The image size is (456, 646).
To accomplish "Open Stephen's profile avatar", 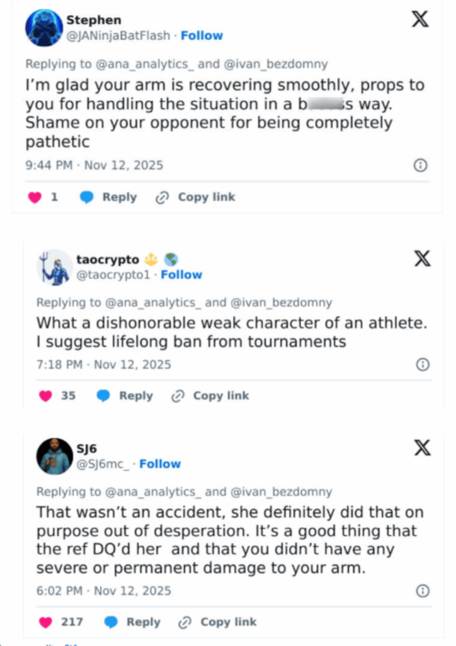I will point(44,28).
